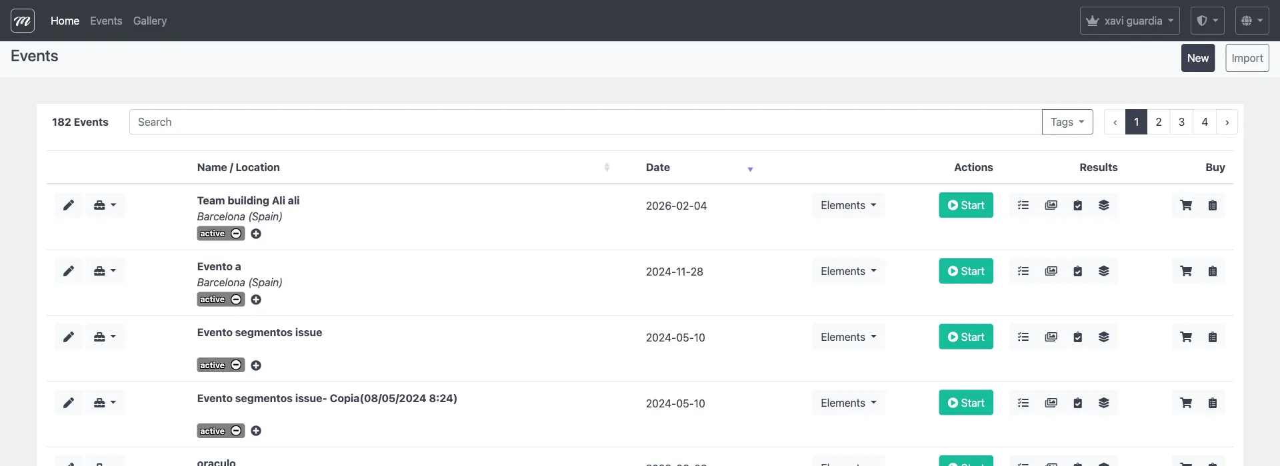
Task: Click the app logo in the top navigation bar
Action: click(x=23, y=21)
